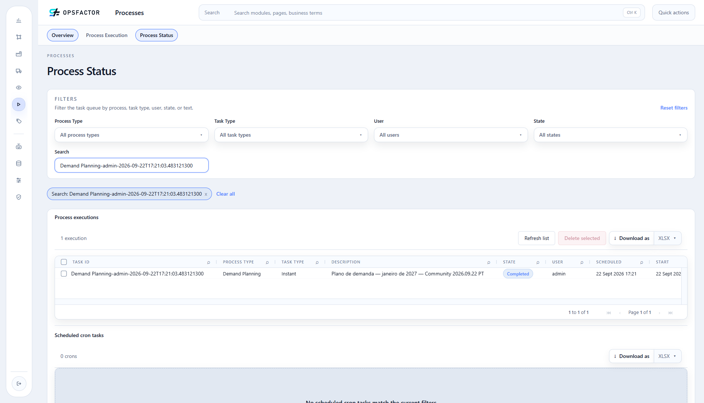Open the delivery truck sidebar icon

pos(19,71)
